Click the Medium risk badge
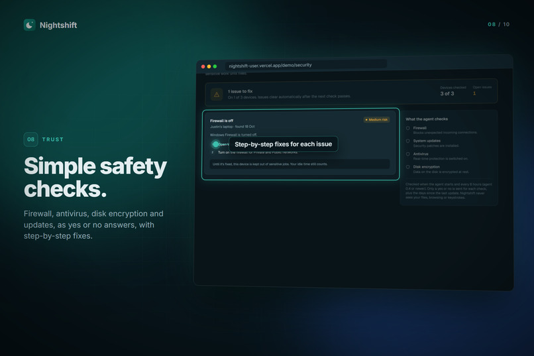This screenshot has height=356, width=534. pyautogui.click(x=377, y=119)
